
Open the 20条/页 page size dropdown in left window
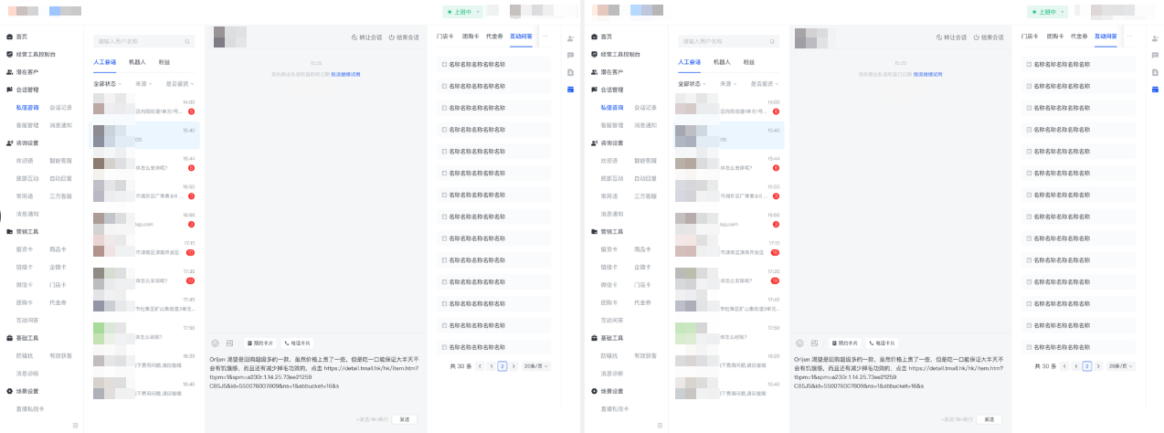534,365
